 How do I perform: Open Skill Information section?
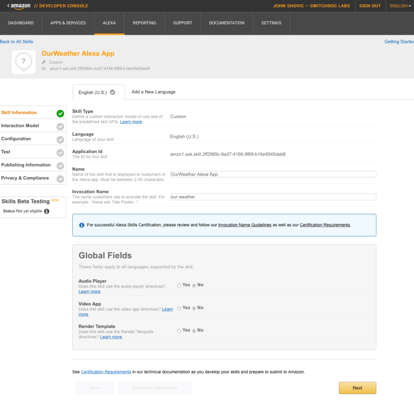tap(33, 112)
